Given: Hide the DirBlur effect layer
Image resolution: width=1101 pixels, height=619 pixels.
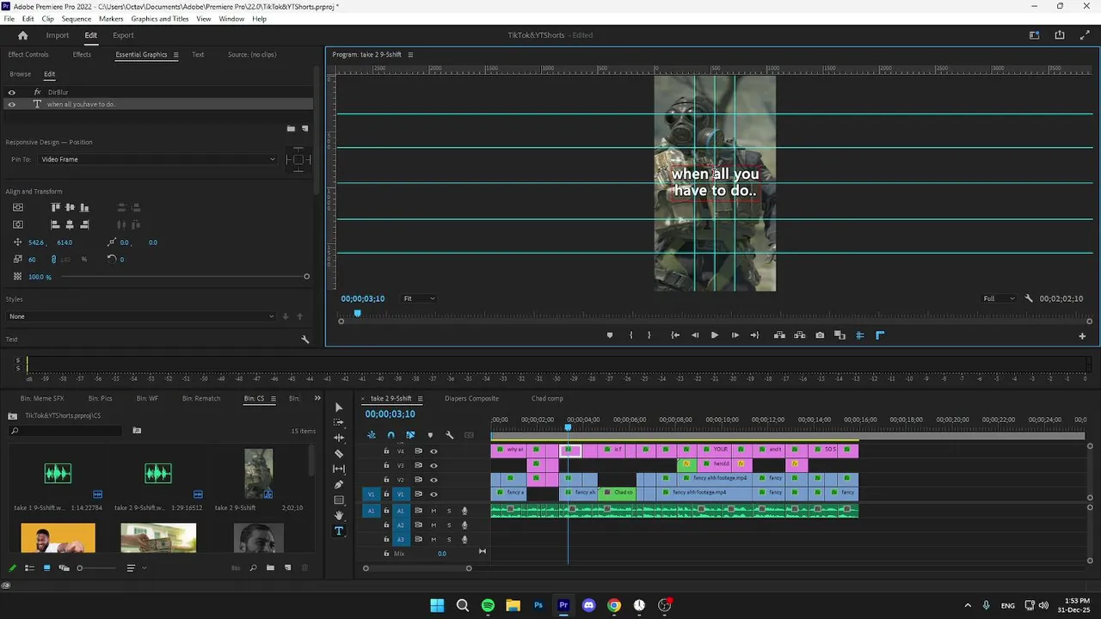Looking at the screenshot, I should click(12, 92).
